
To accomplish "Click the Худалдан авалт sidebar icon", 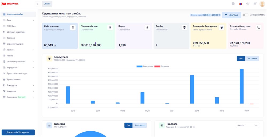I will click(4, 79).
